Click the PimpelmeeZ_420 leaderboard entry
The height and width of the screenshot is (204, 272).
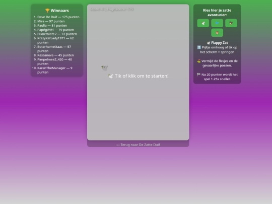coord(54,61)
